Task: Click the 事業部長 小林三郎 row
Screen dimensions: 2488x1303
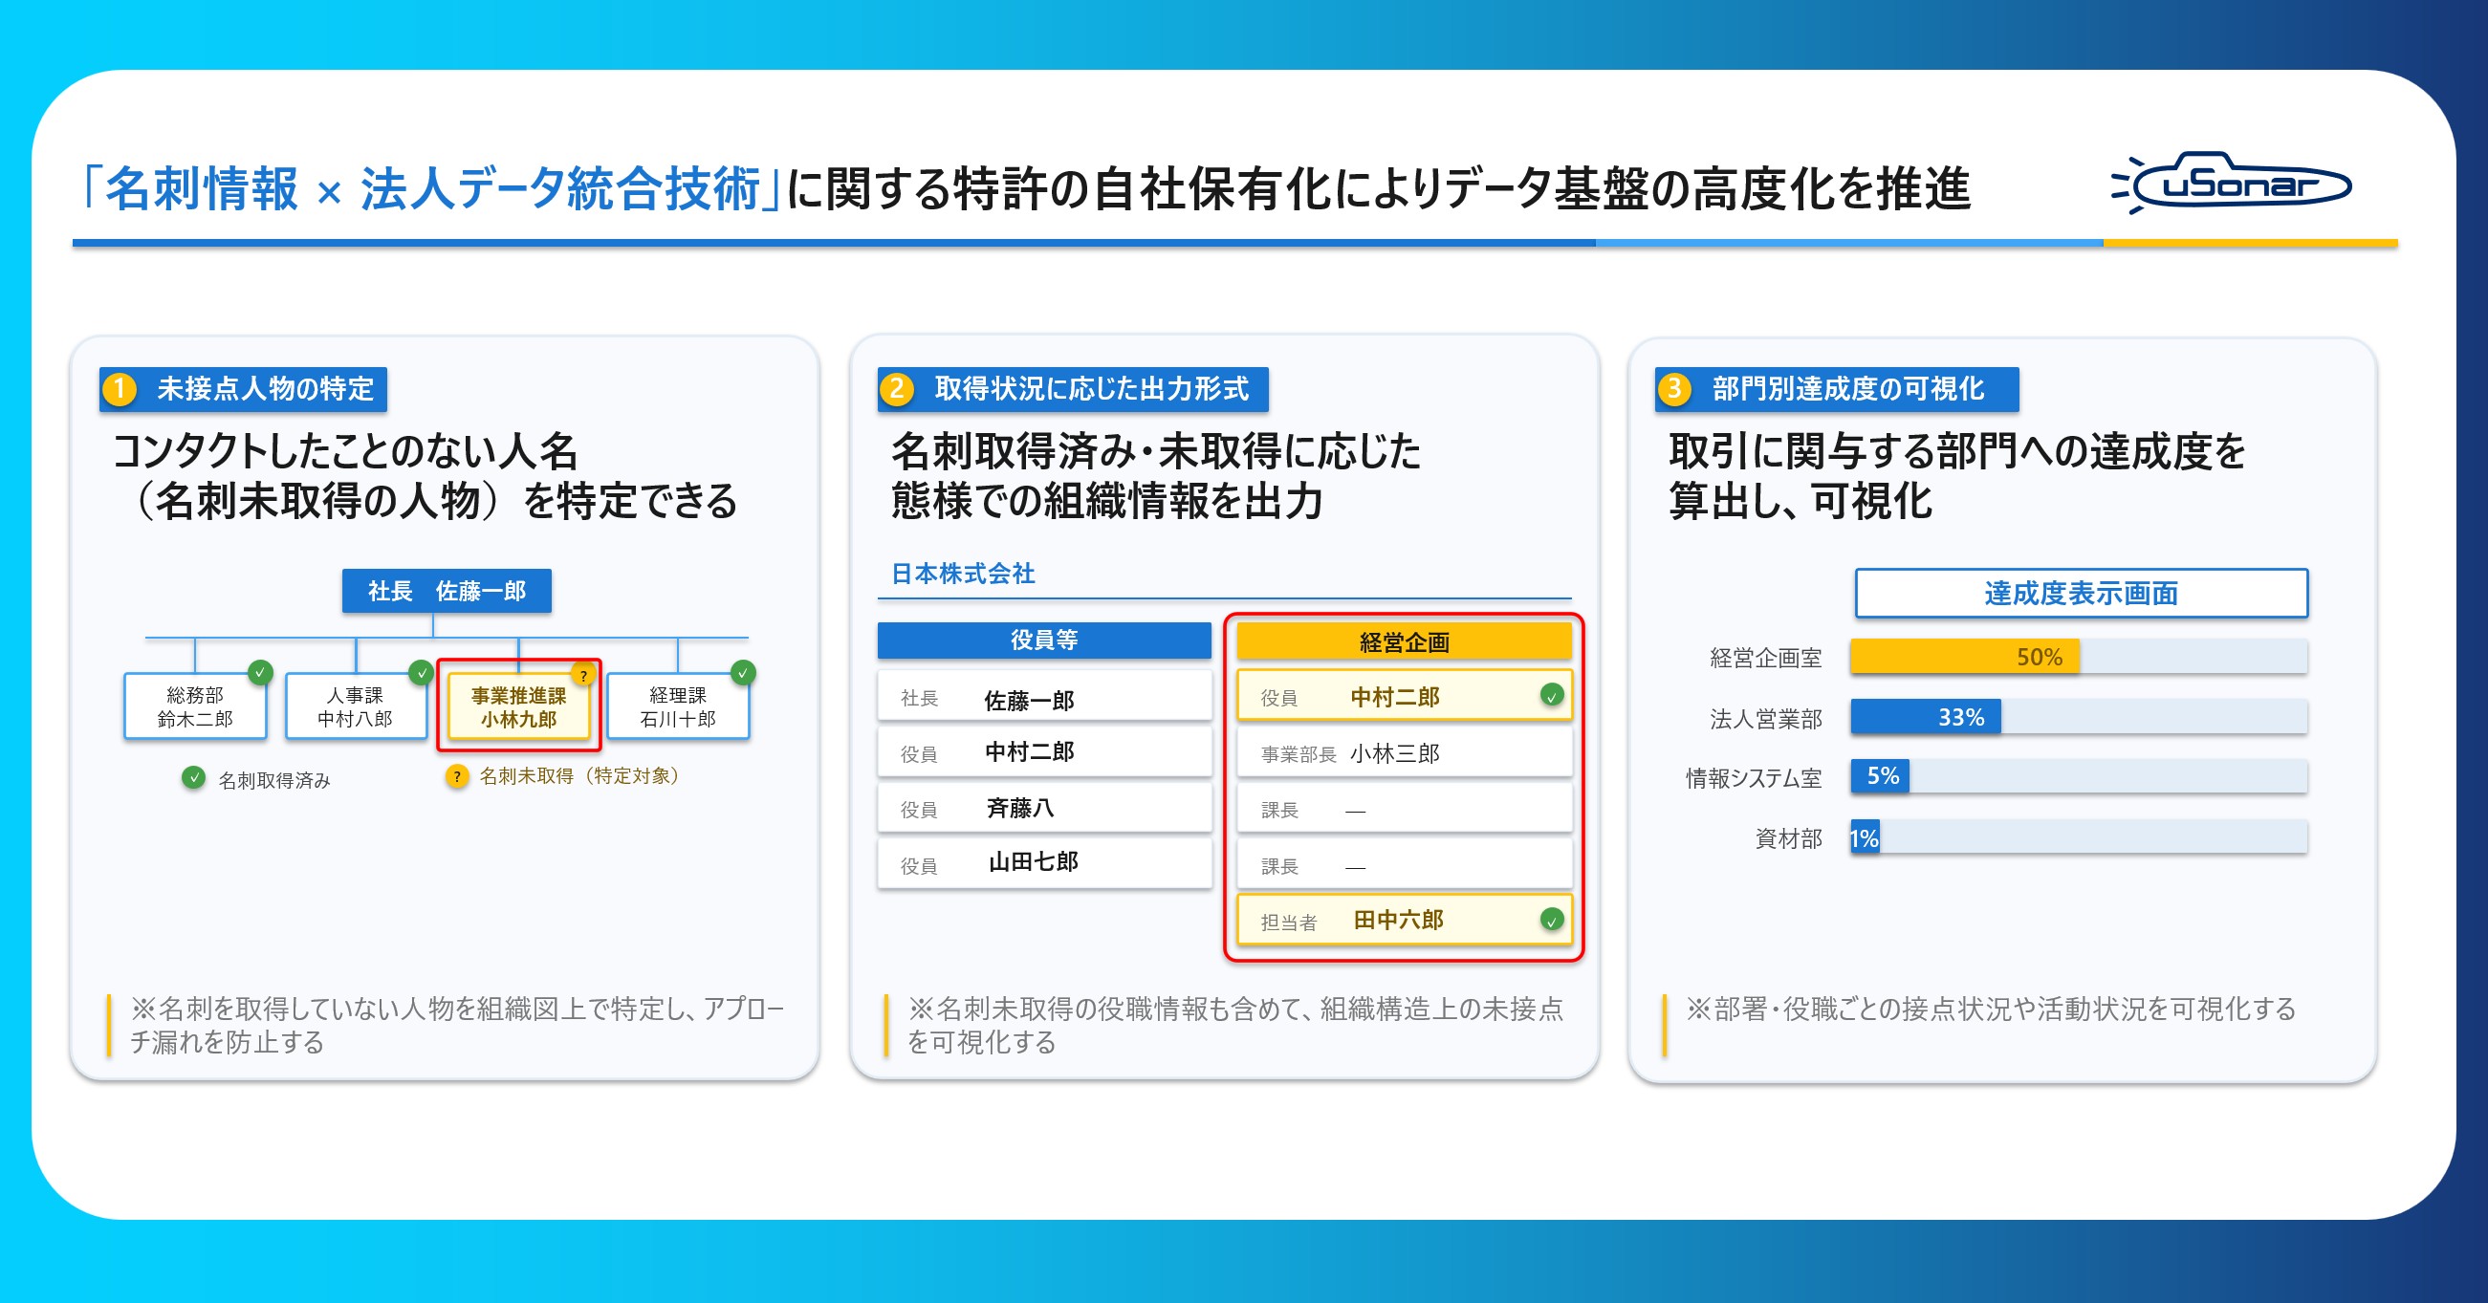Action: (x=1405, y=753)
